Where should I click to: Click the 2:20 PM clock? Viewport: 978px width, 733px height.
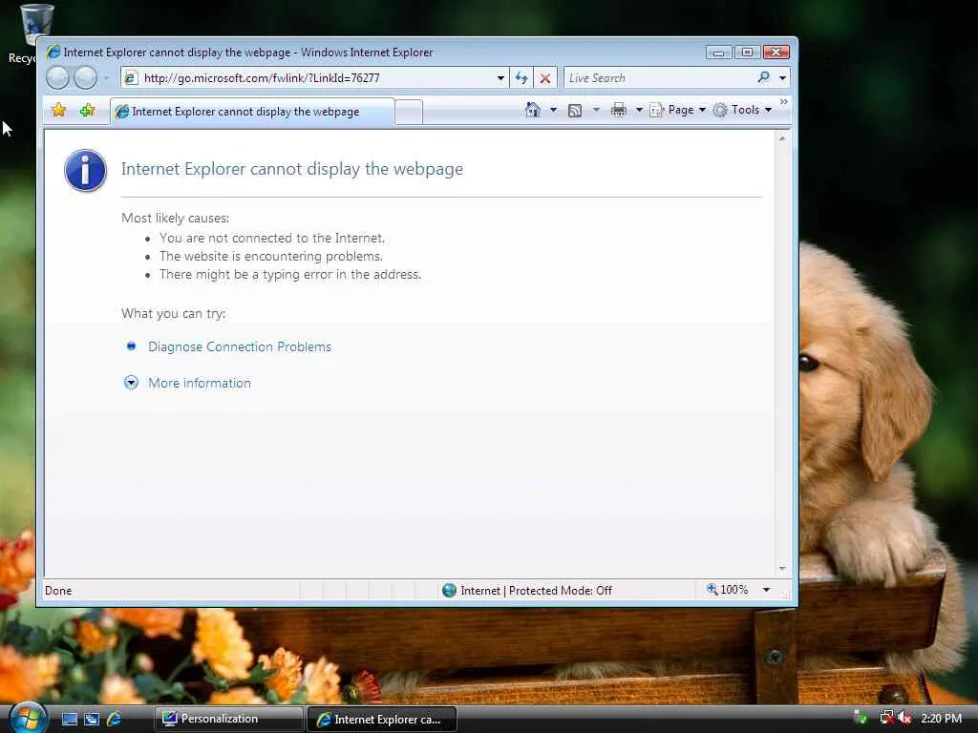(941, 719)
